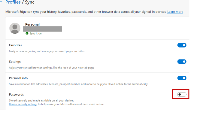Click the Sync is on status text
Image resolution: width=197 pixels, height=113 pixels.
(x=35, y=33)
